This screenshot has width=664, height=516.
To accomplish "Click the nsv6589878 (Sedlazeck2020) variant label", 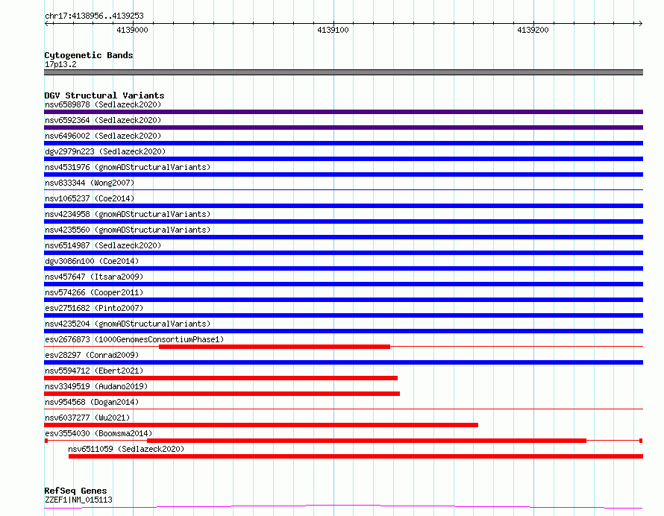I will pos(103,104).
